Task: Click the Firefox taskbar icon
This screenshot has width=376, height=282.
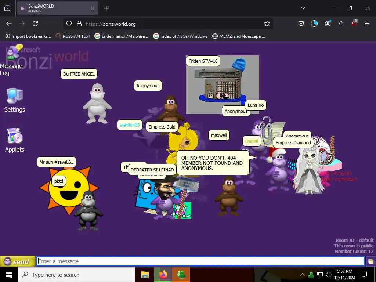Action: (x=163, y=275)
